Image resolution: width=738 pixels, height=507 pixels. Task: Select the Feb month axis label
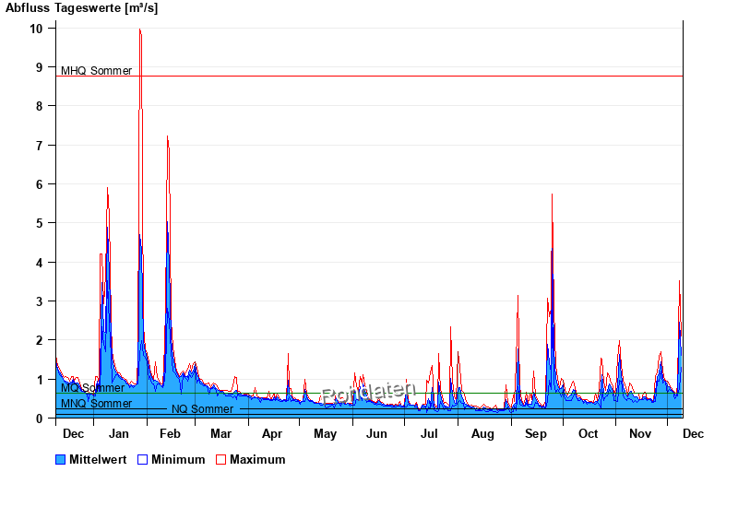pyautogui.click(x=170, y=433)
